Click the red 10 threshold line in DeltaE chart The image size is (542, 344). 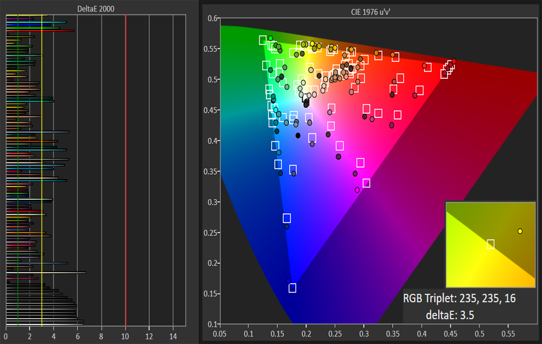pos(125,169)
